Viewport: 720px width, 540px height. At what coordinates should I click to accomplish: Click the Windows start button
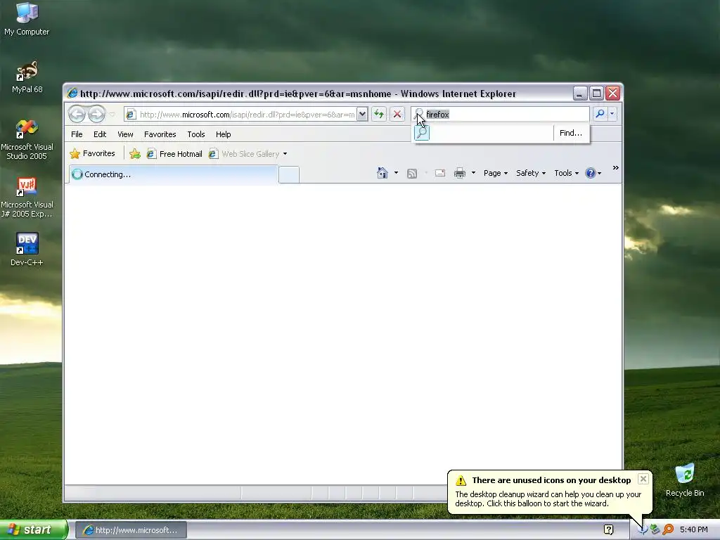coord(33,529)
